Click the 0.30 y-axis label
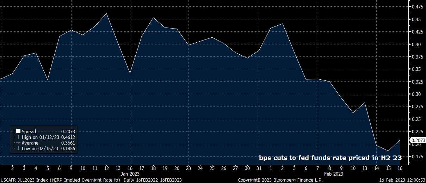 click(416, 94)
